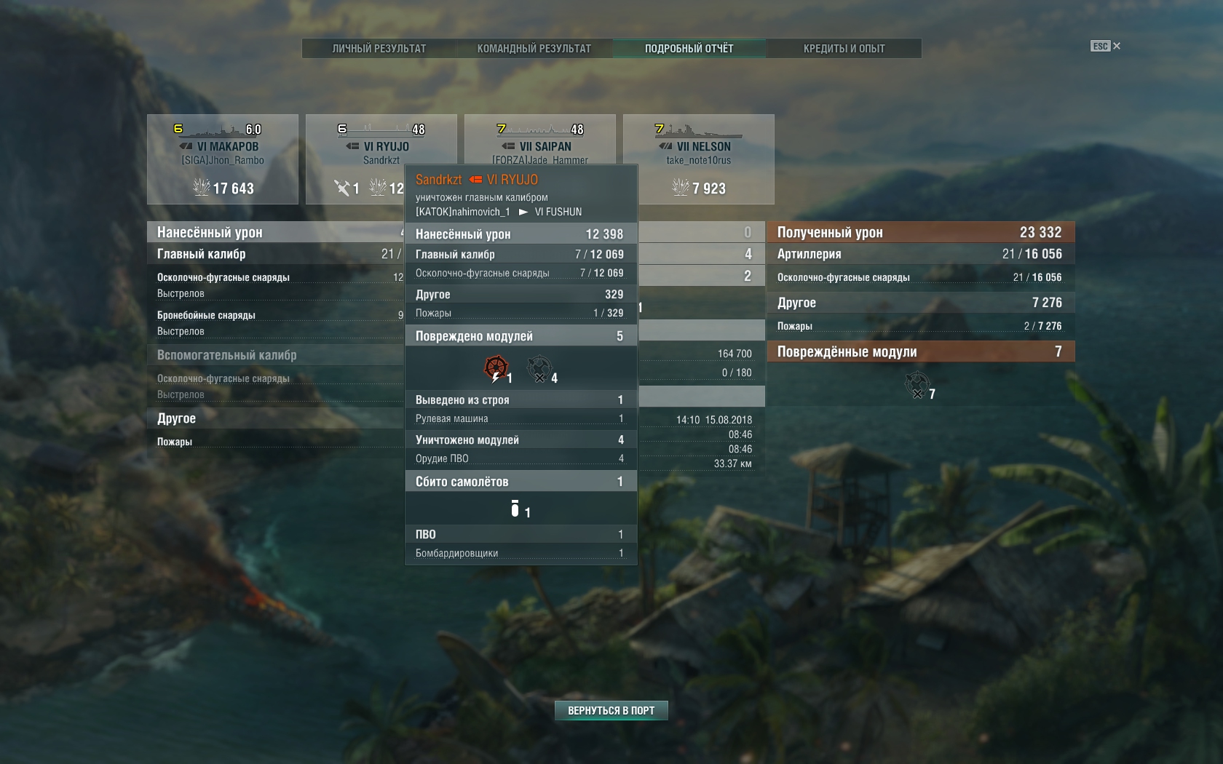Select the VII Saipan ship card

tap(540, 138)
